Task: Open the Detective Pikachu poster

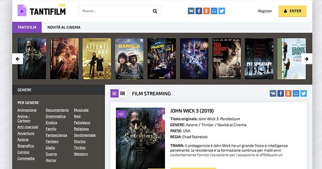Action: [x=162, y=59]
